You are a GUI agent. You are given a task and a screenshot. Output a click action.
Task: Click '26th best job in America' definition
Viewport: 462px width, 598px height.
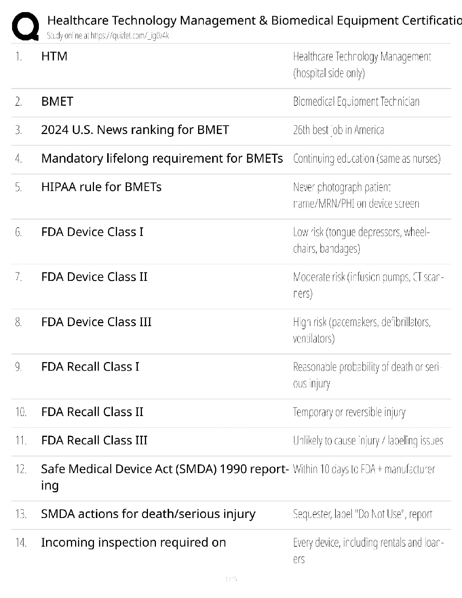[x=339, y=130]
